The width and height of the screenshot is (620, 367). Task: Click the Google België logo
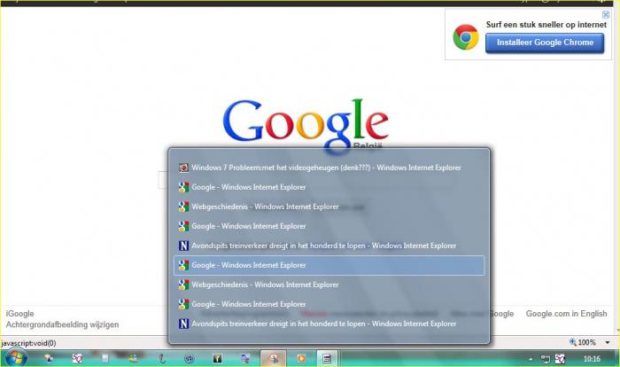click(x=306, y=125)
